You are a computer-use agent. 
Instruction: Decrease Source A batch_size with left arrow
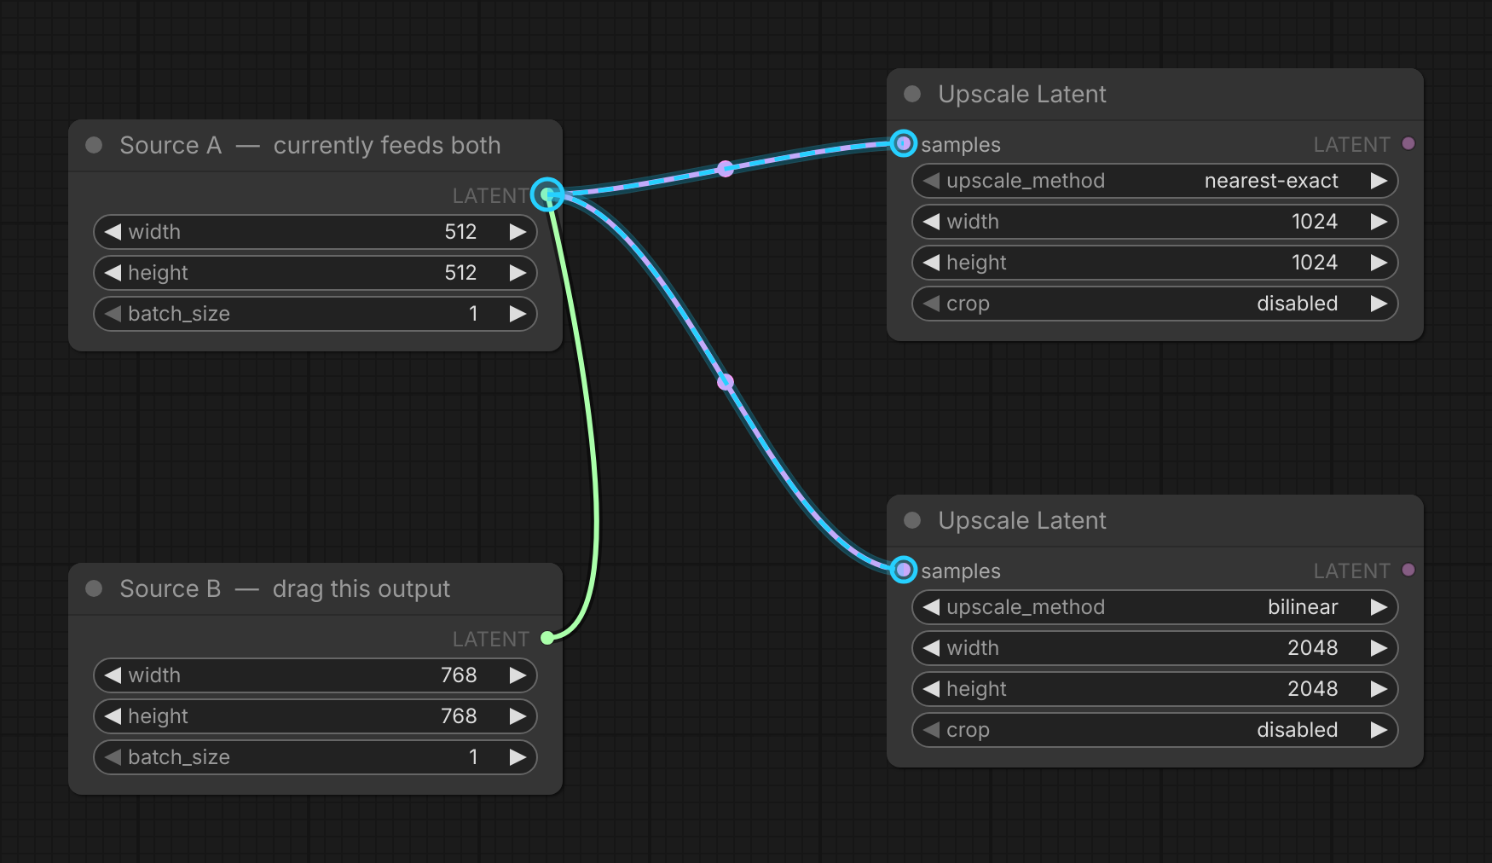113,314
